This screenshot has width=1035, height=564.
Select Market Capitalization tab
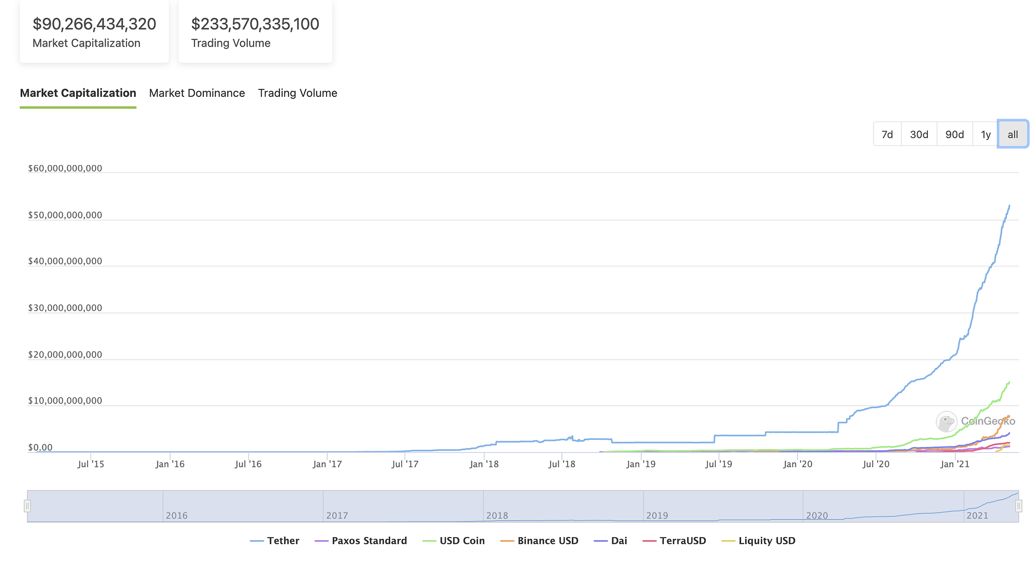[78, 93]
